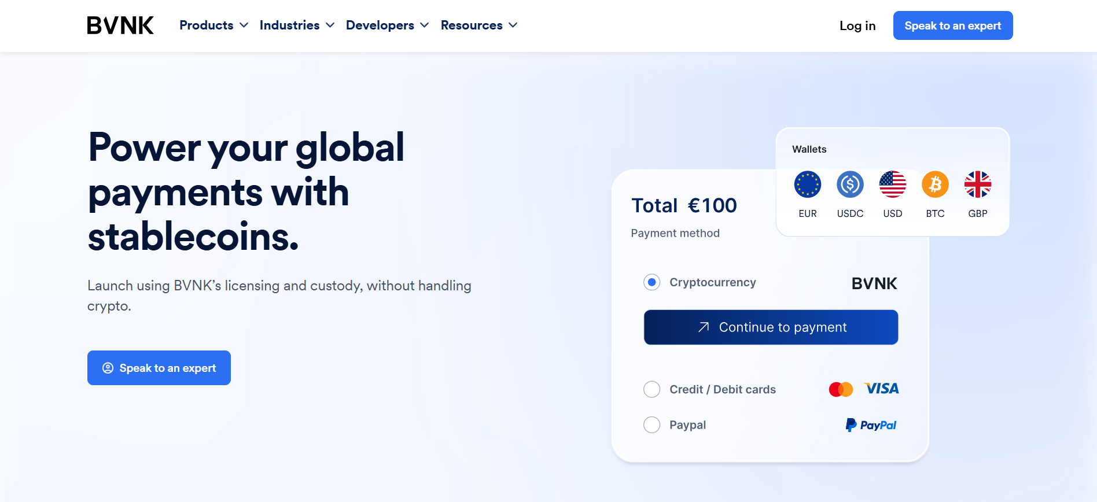1097x502 pixels.
Task: Open the Developers menu
Action: (387, 25)
